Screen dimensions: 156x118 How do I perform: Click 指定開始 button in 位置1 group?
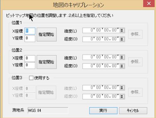(x=47, y=35)
